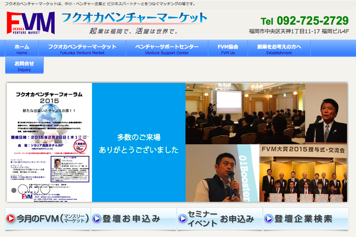Select the third slide indicator circle

click(x=34, y=189)
